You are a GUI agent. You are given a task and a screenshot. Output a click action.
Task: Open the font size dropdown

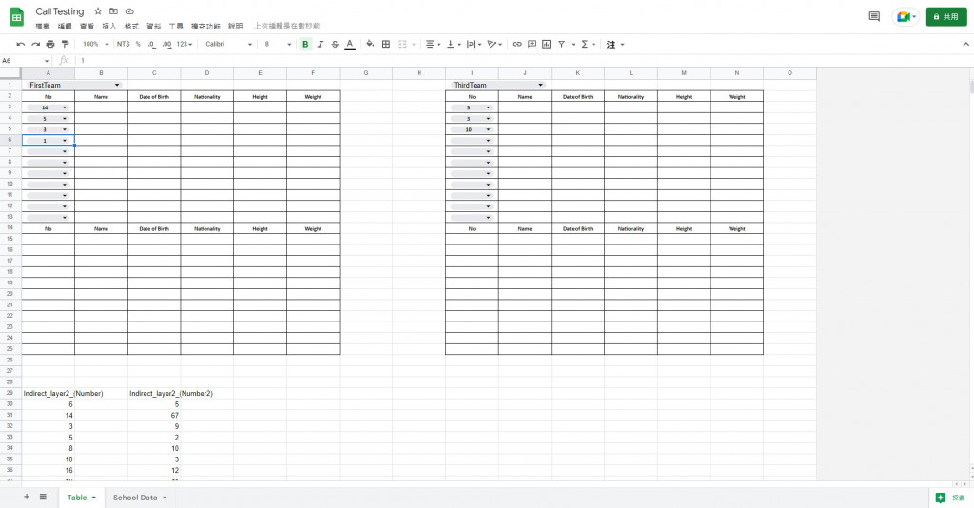pos(278,44)
